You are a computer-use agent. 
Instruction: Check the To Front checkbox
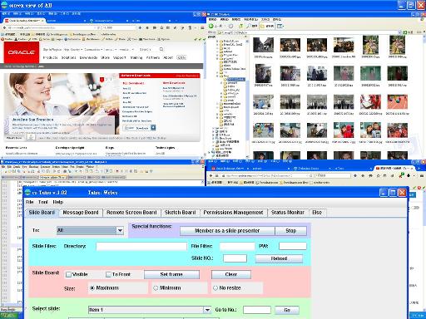108,274
